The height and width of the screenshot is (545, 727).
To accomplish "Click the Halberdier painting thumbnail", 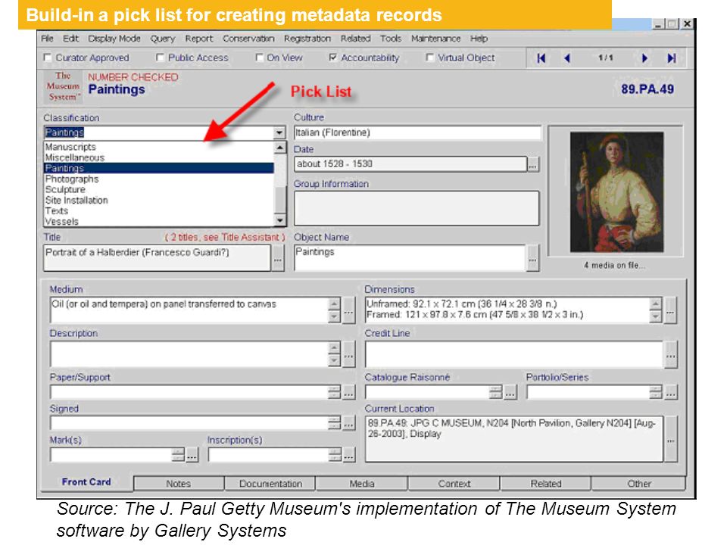I will tap(616, 192).
